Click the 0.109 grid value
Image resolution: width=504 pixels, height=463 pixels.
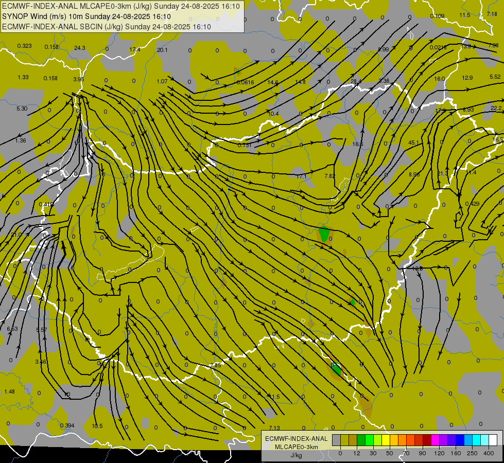tap(437, 16)
